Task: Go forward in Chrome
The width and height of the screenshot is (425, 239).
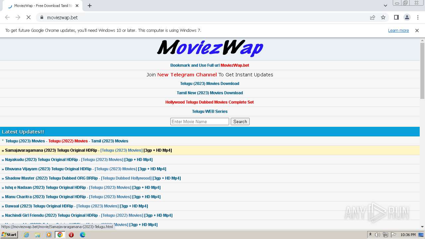Action: [18, 17]
